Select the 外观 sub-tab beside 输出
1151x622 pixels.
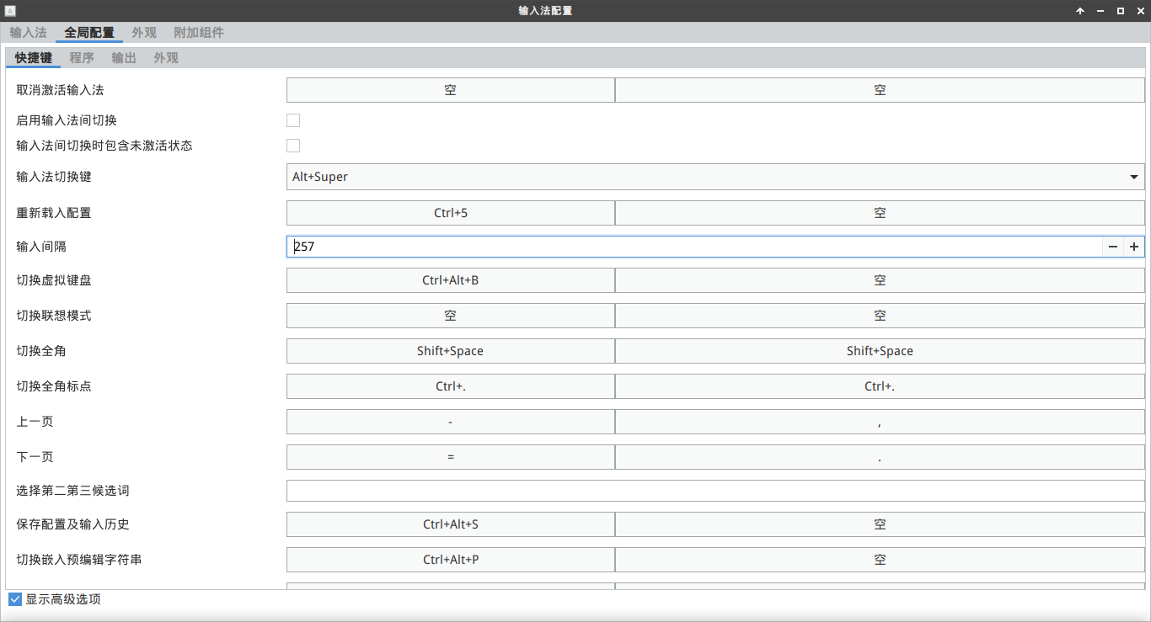[166, 58]
